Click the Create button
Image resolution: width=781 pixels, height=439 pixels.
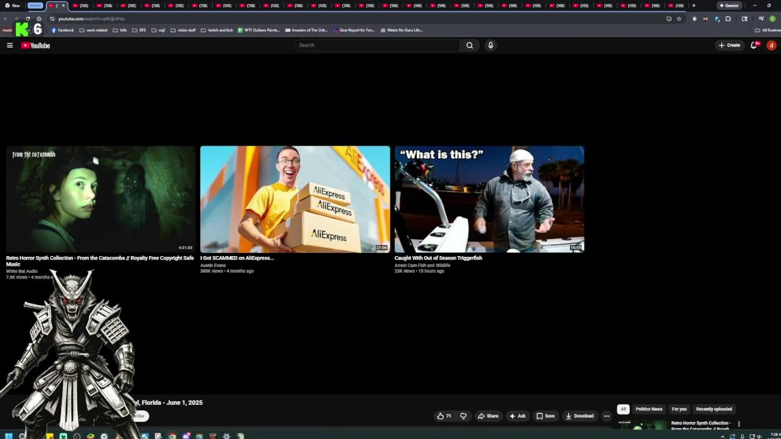tap(729, 45)
